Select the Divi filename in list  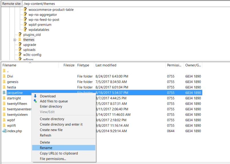point(10,76)
